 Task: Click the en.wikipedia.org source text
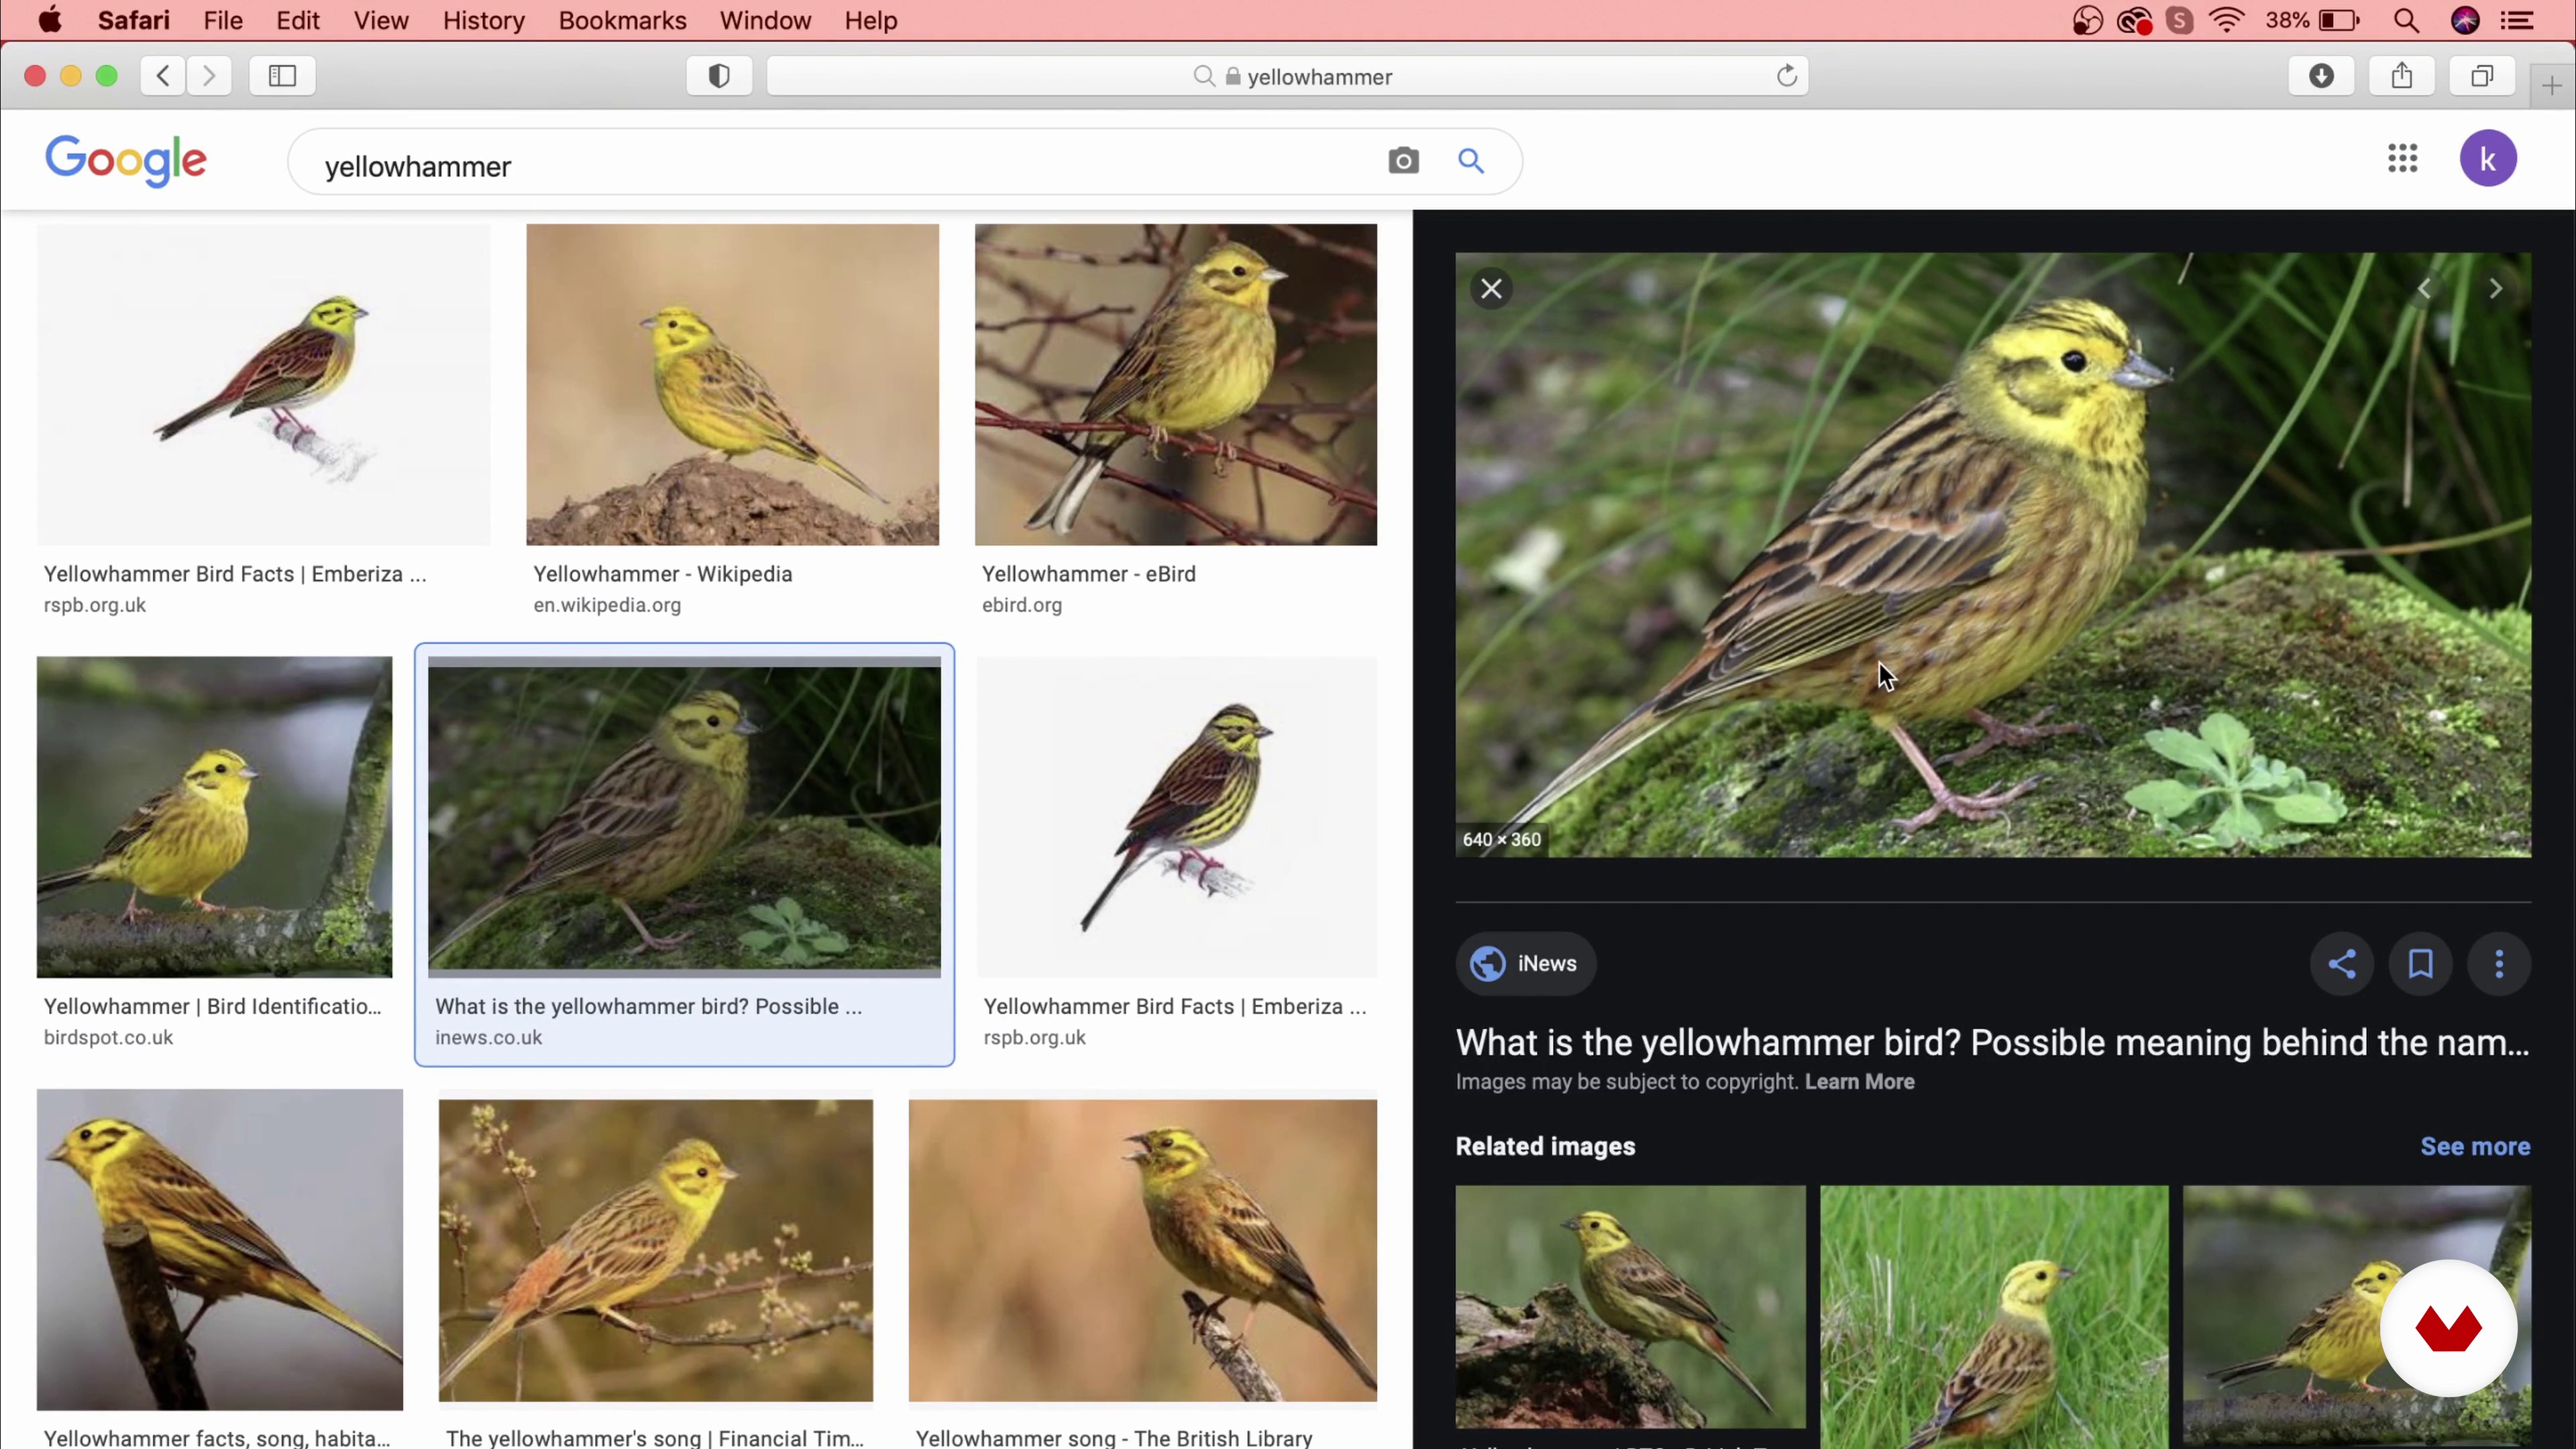tap(607, 605)
